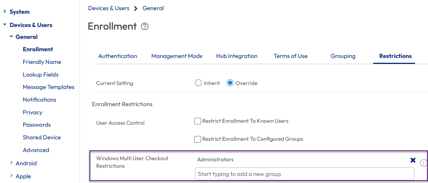Expand the Apple settings node
The height and width of the screenshot is (183, 428).
tap(11, 176)
